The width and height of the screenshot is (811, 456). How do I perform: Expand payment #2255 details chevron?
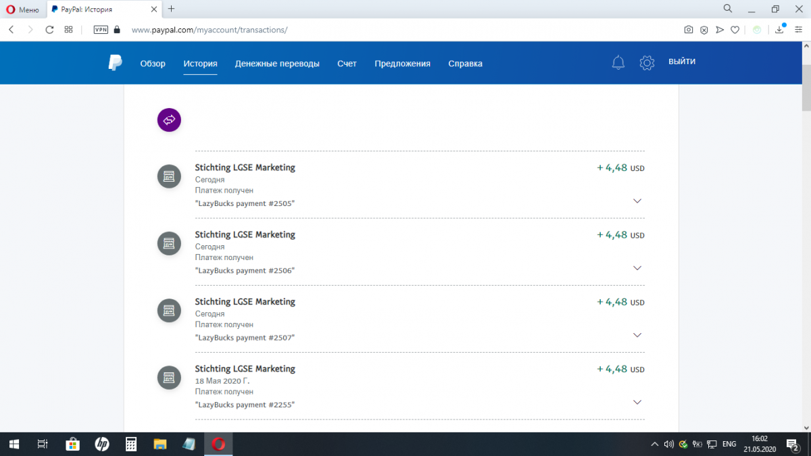pos(637,402)
